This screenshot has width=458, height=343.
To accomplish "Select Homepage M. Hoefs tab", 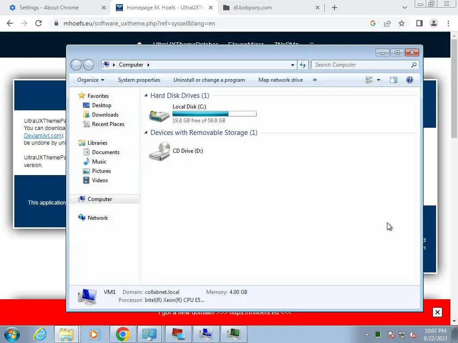I will (x=164, y=8).
